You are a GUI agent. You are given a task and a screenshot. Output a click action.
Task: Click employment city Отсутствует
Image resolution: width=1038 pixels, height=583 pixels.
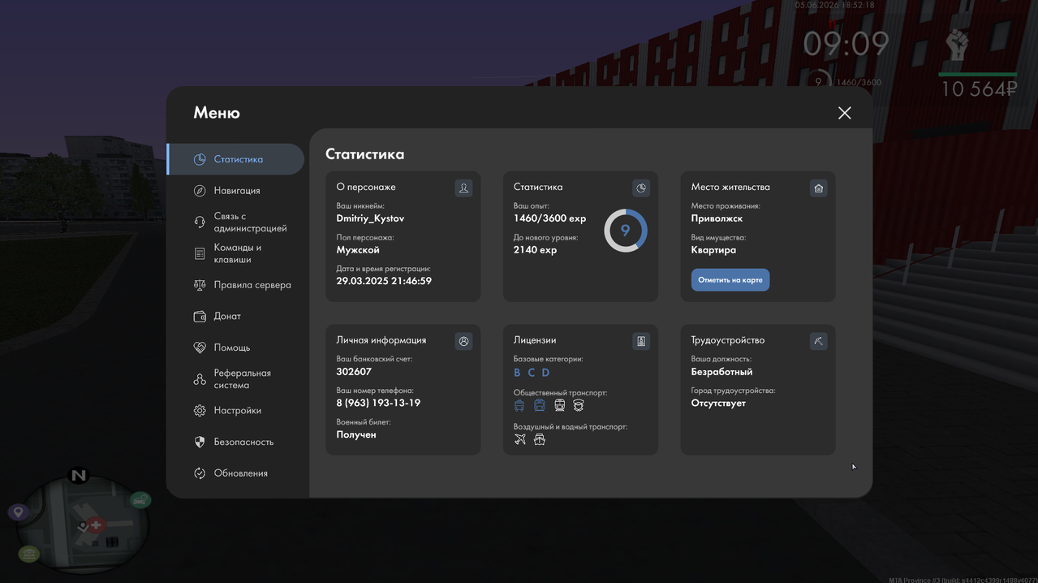coord(718,404)
